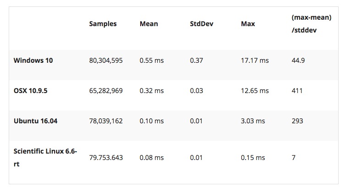
Task: Click the Max column header
Action: 248,24
